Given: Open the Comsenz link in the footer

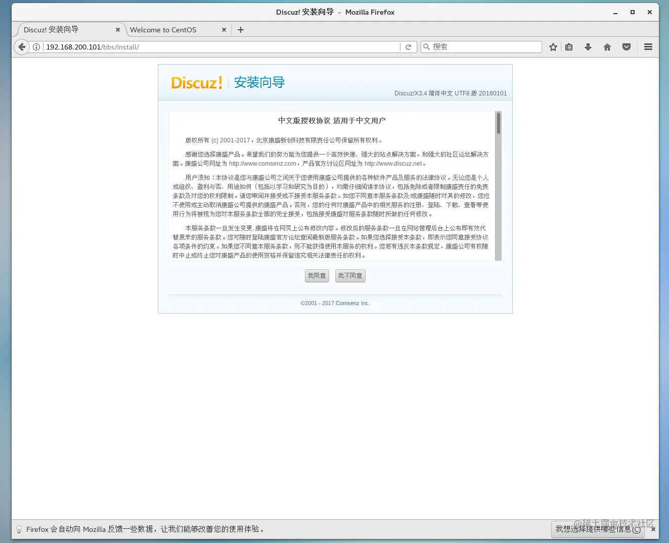Looking at the screenshot, I should tap(347, 303).
